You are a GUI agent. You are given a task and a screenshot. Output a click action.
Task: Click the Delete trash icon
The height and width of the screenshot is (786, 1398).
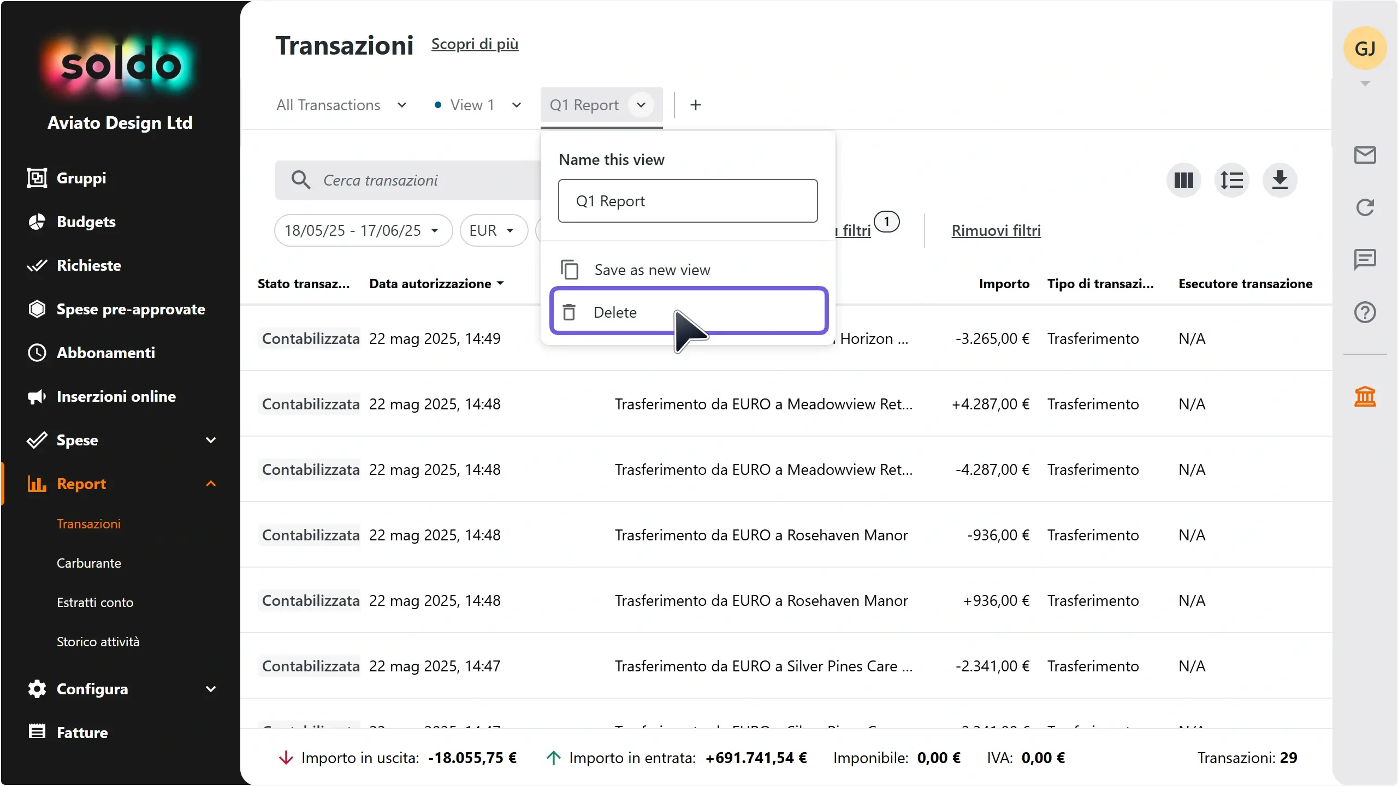pos(569,312)
